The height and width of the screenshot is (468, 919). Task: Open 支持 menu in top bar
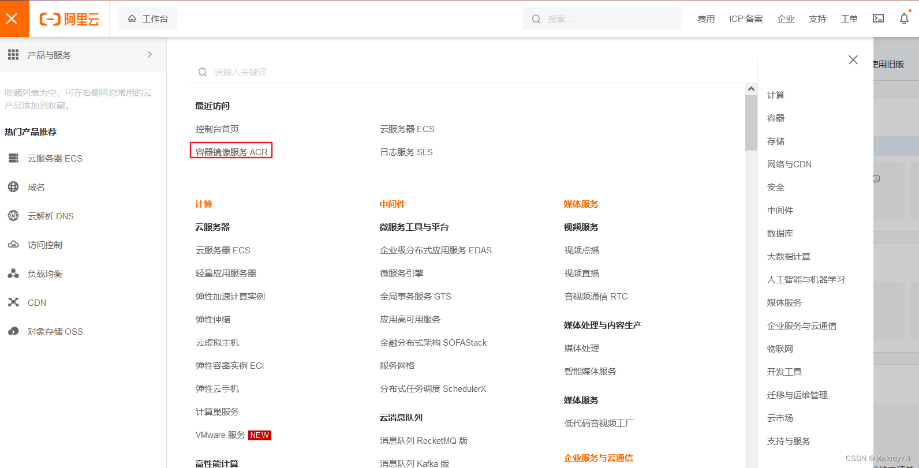click(x=817, y=19)
